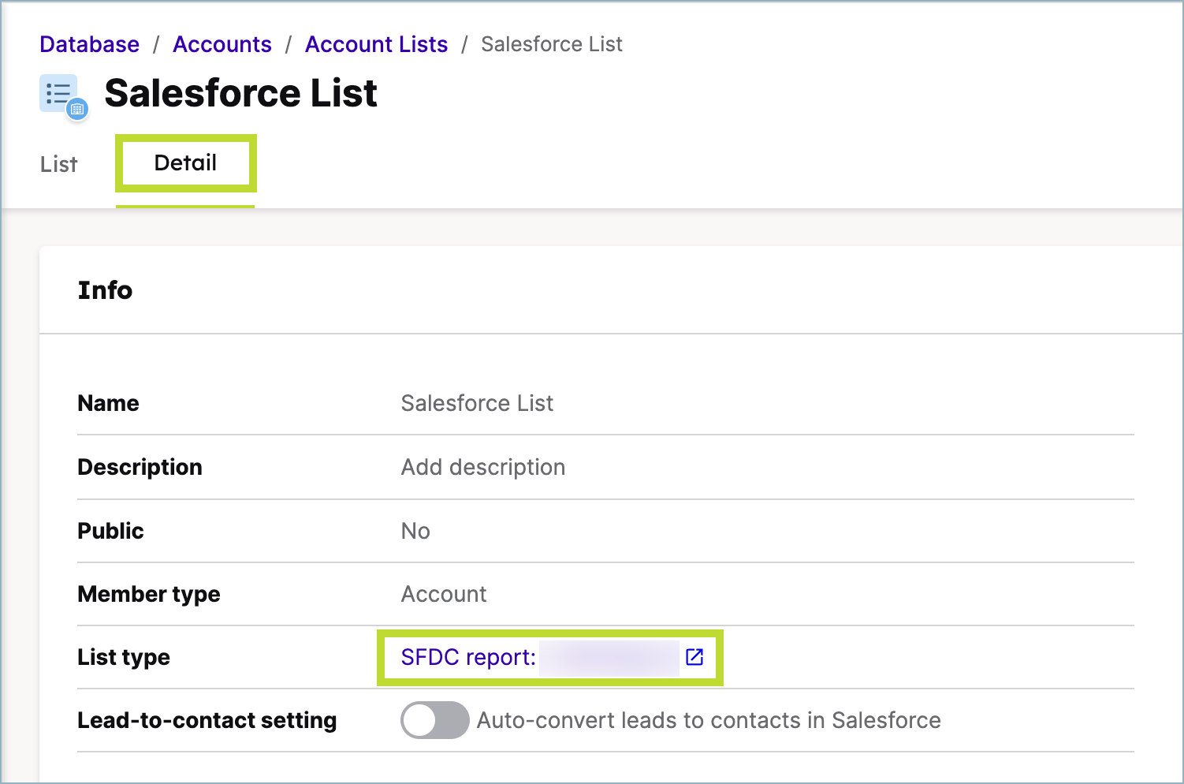Screen dimensions: 1184x784
Task: Click the Lead-to-contact setting label
Action: click(207, 720)
